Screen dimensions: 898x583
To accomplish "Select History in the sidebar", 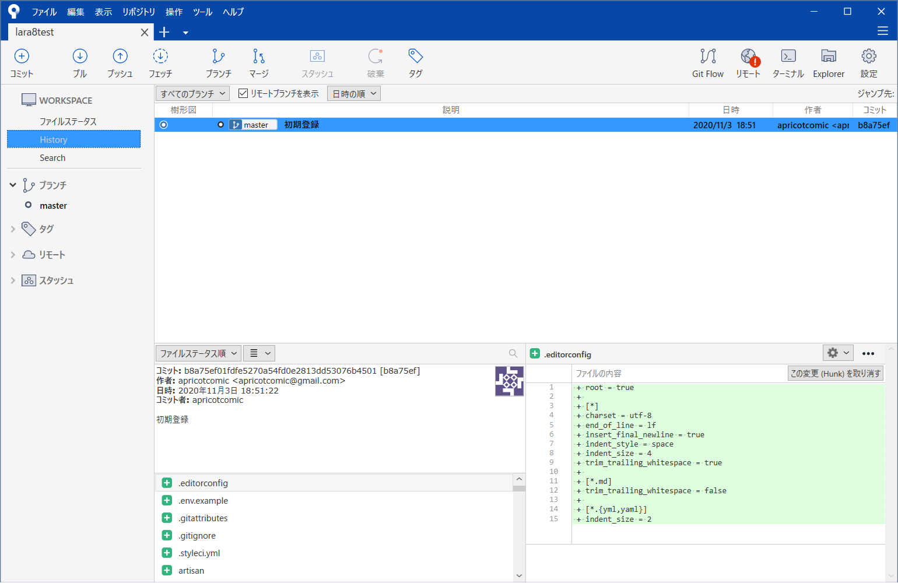I will click(74, 139).
